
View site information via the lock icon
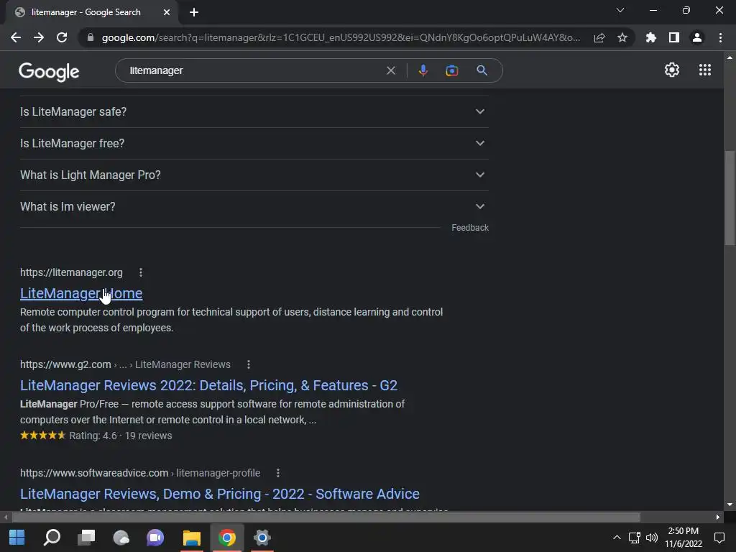pyautogui.click(x=91, y=37)
